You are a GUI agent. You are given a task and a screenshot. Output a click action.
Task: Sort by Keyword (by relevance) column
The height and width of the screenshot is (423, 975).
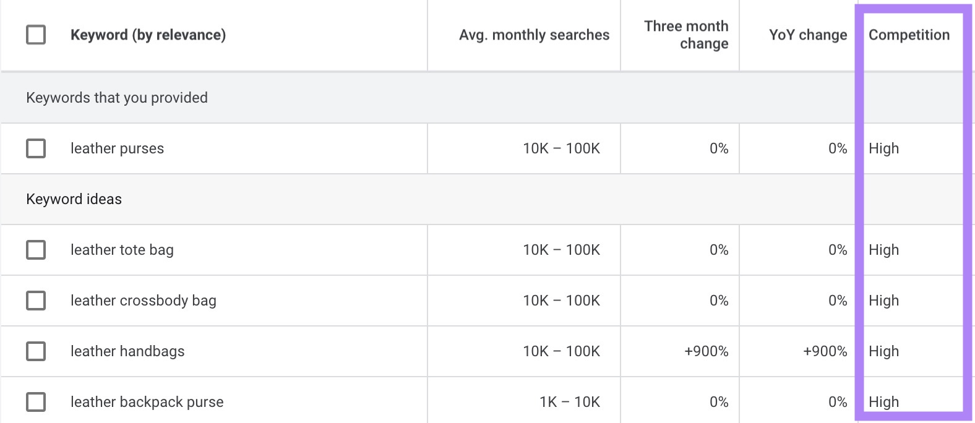[x=148, y=35]
